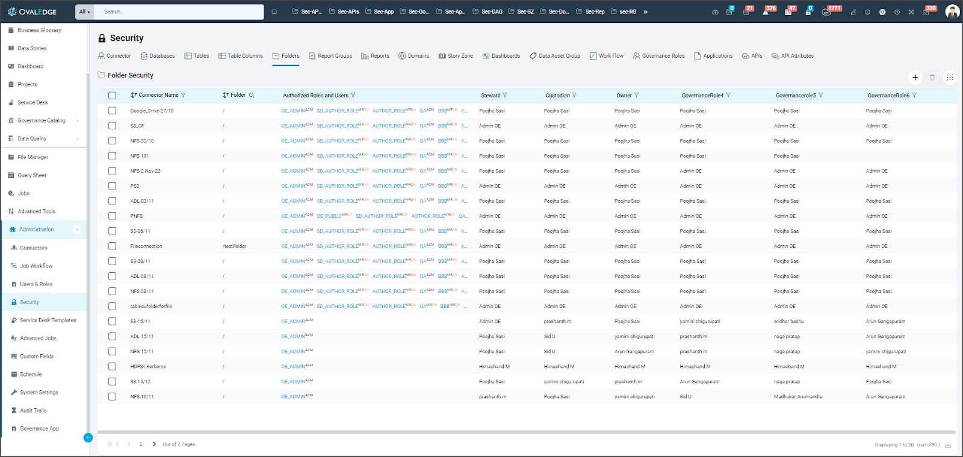Open Users & Roles in the sidebar

[x=36, y=284]
